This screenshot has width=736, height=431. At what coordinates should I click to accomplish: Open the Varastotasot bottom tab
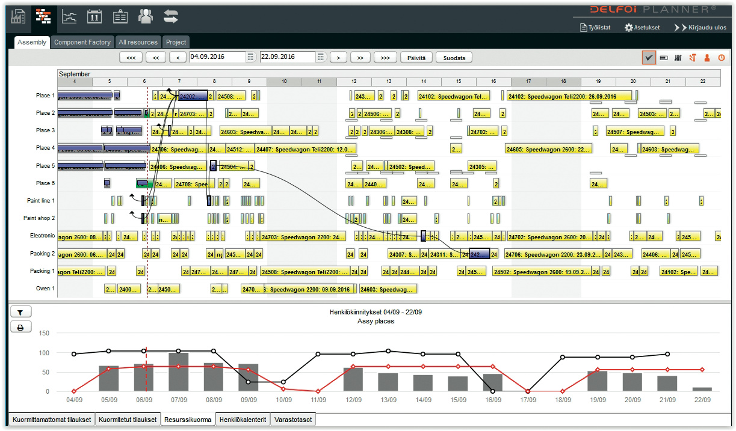tap(292, 420)
